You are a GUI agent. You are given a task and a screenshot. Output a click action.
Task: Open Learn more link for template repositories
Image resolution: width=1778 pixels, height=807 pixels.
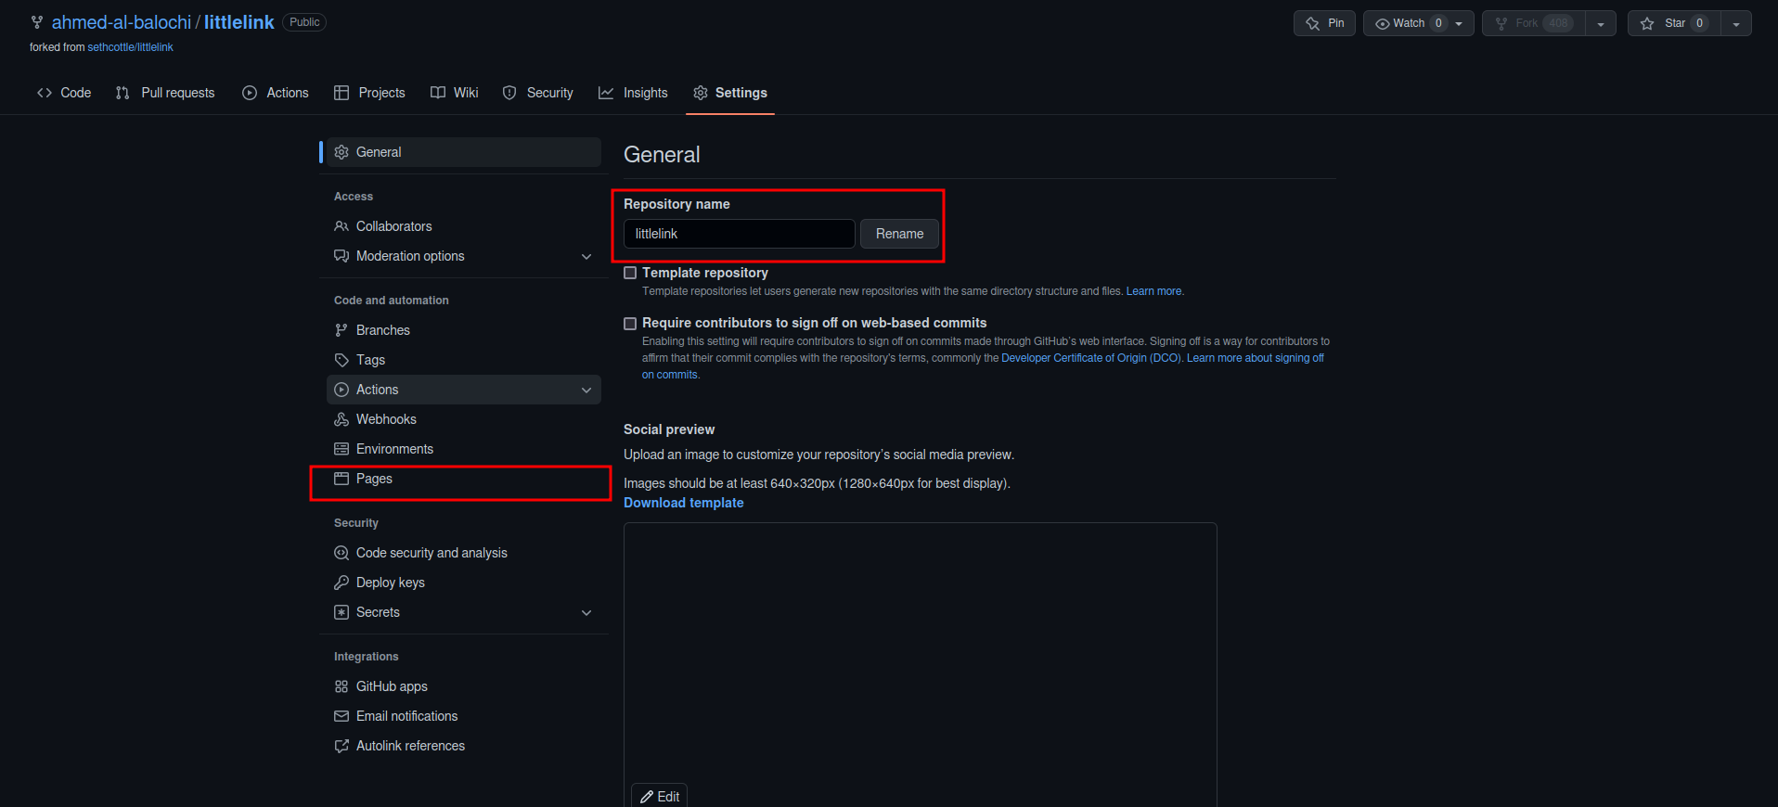1153,291
